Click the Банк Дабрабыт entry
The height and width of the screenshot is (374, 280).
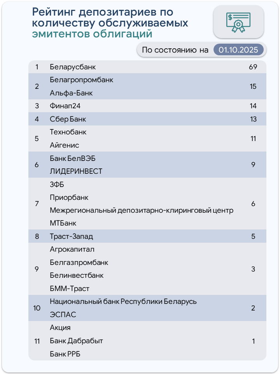pos(76,341)
